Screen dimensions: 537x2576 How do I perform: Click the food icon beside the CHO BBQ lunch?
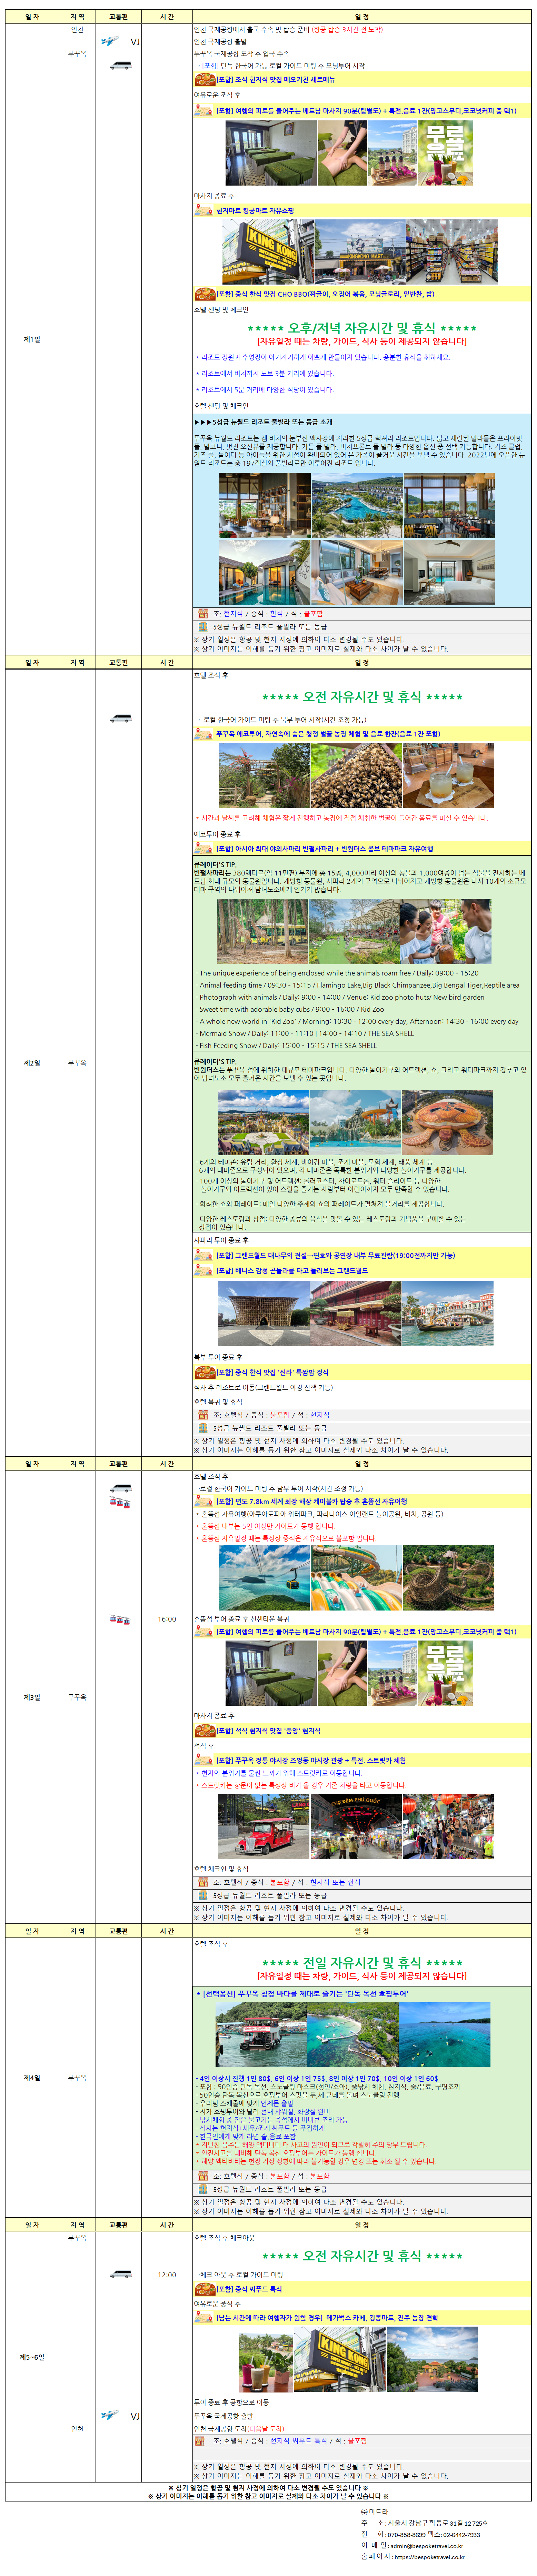click(x=205, y=294)
